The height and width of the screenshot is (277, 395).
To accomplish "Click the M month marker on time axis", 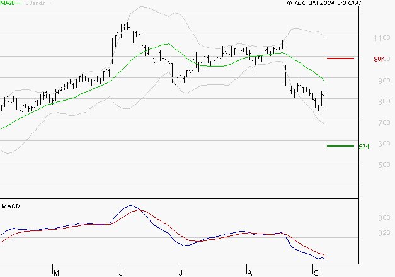I will click(56, 273).
